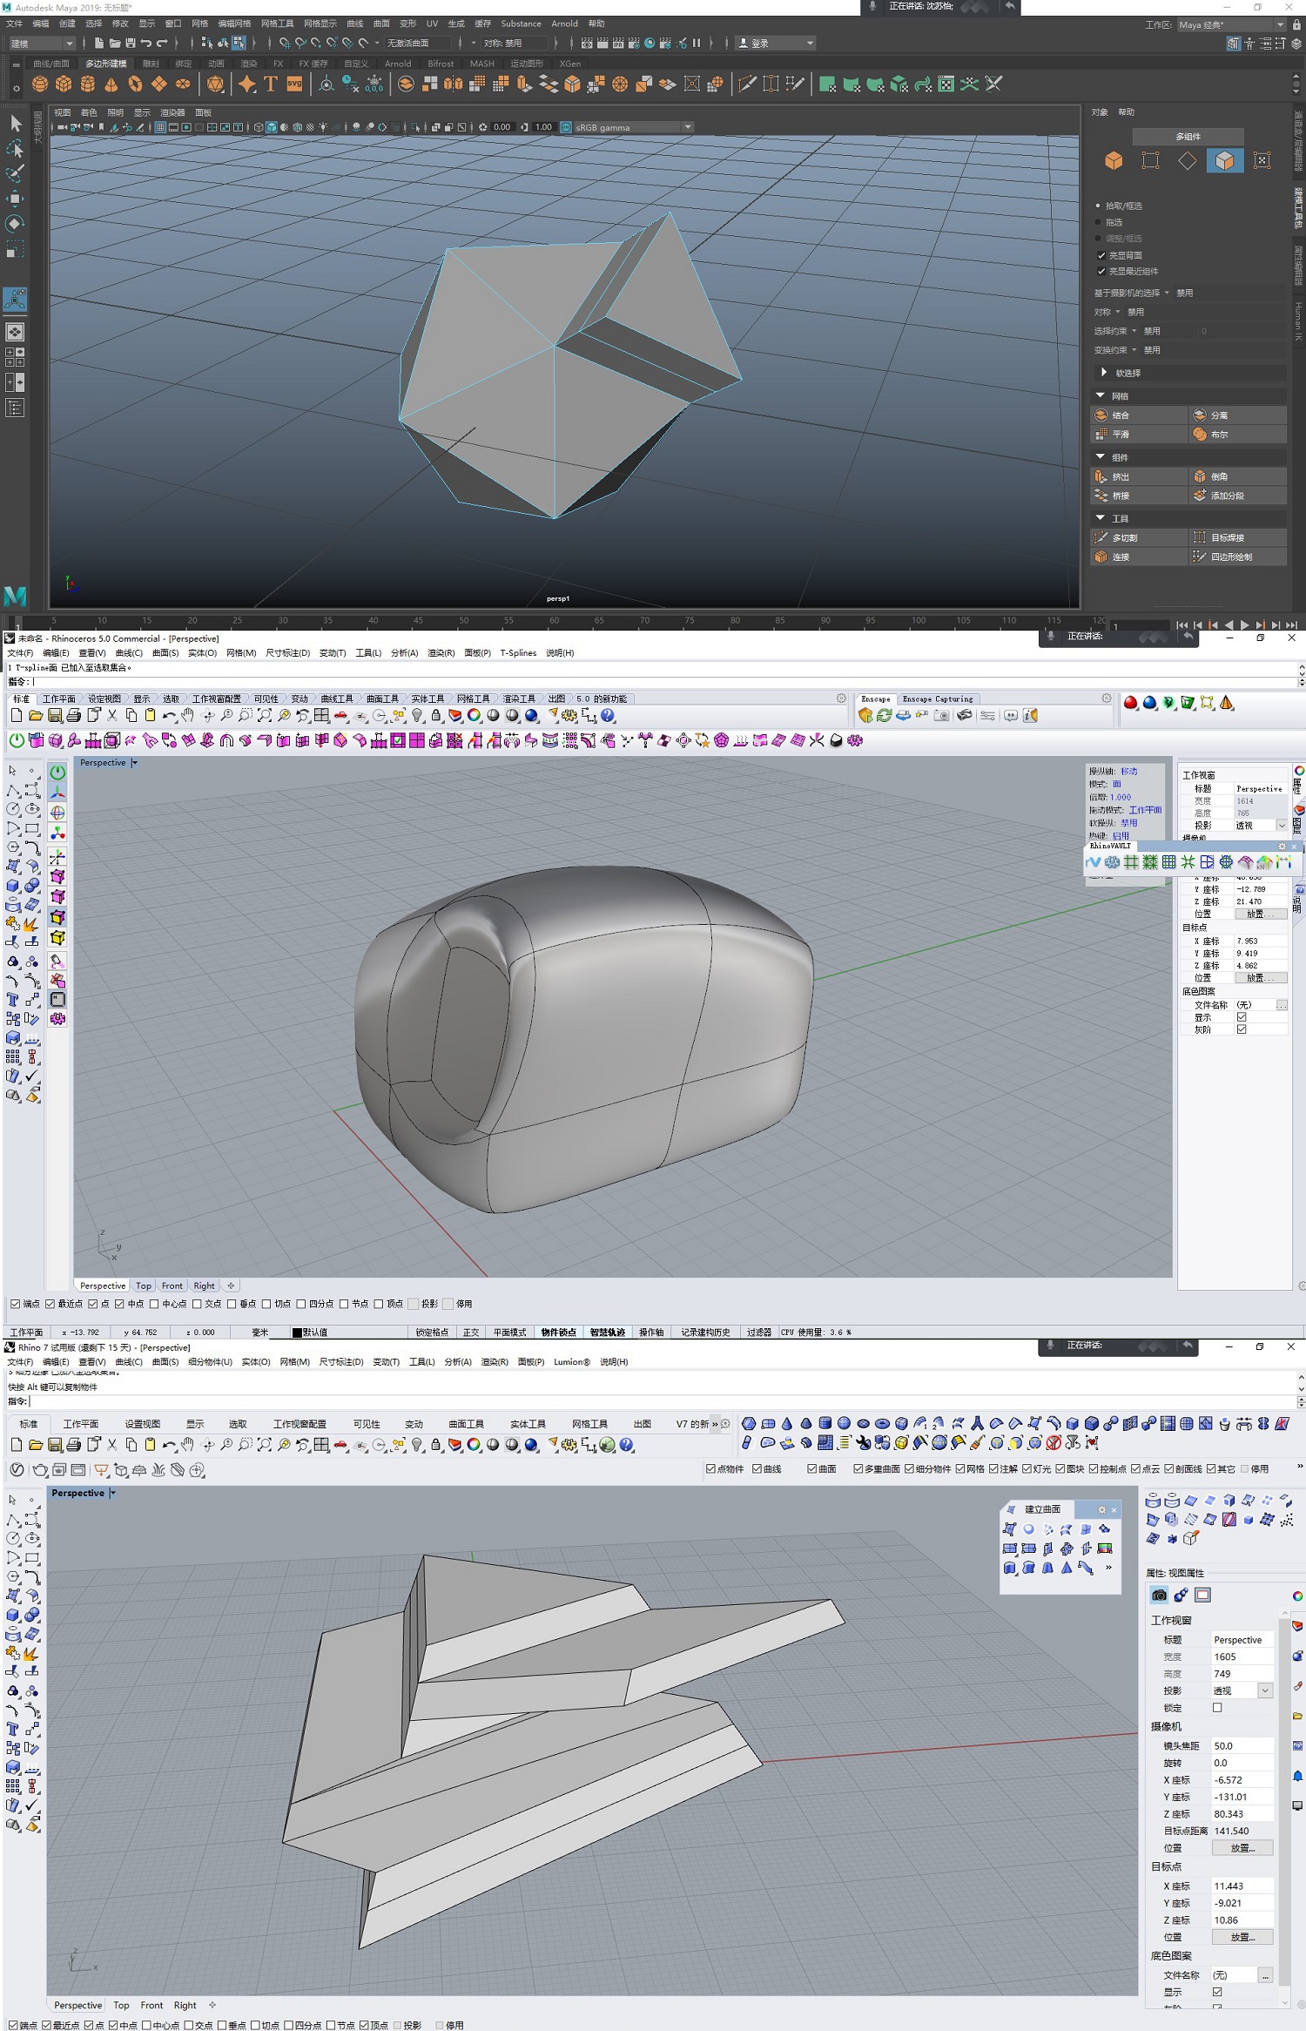Uncheck 亮显背面 in Modeling Toolkit
Viewport: 1306px width, 2031px height.
point(1101,255)
